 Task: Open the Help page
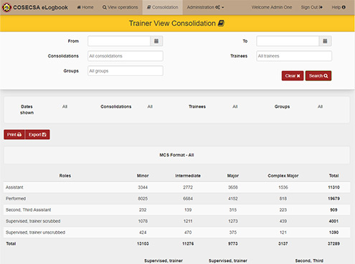click(x=339, y=7)
